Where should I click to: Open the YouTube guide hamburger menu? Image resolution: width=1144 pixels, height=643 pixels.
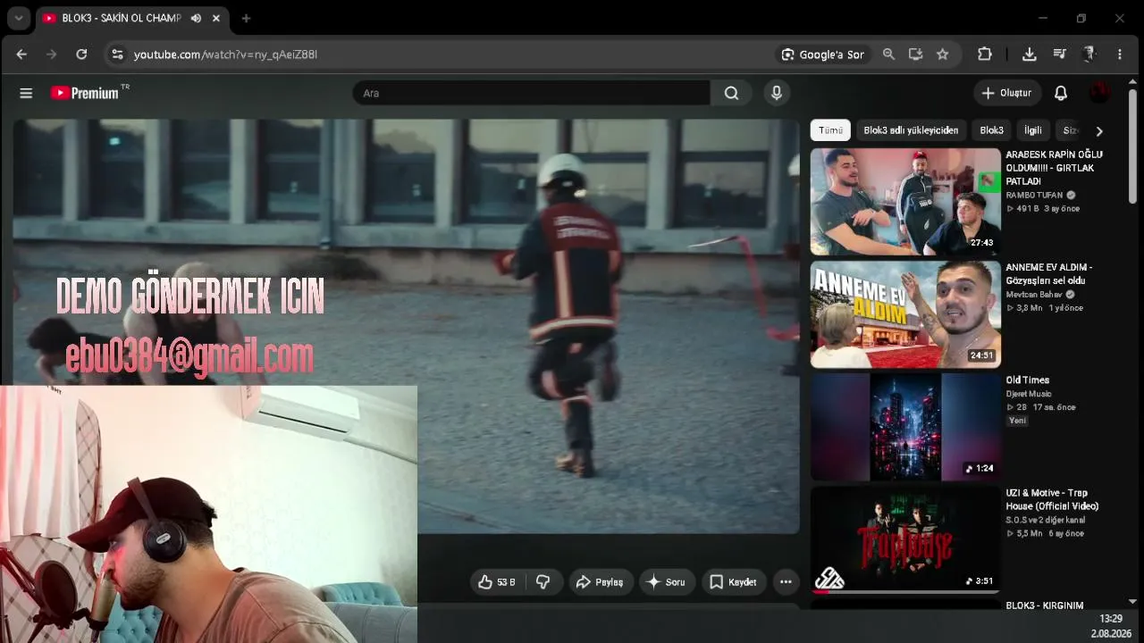pos(26,93)
